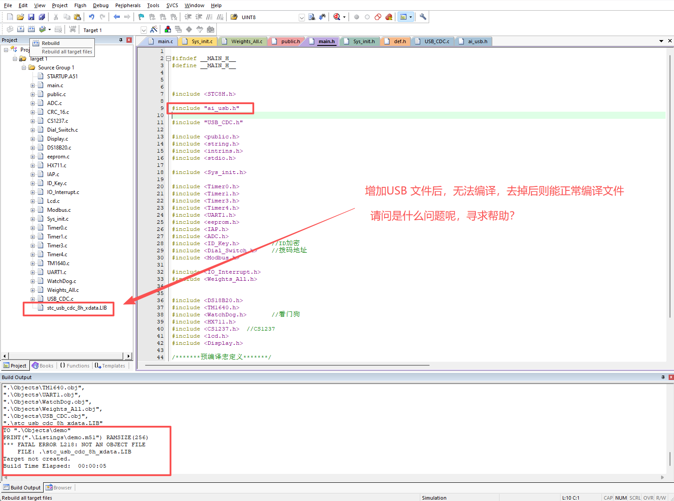Select stc_usb_cdc_8h_xdata.LIB in project tree
This screenshot has height=501, width=674.
tap(77, 308)
